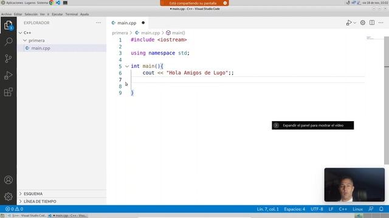The height and width of the screenshot is (218, 389).
Task: Click Linux configuration in status bar
Action: (358, 209)
